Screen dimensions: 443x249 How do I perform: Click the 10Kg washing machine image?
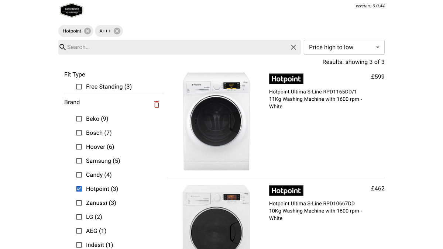click(216, 217)
